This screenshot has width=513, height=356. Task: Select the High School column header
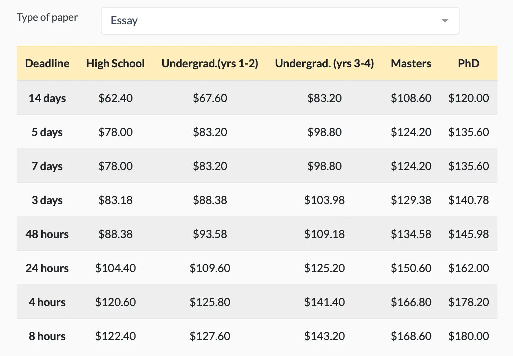tap(115, 63)
